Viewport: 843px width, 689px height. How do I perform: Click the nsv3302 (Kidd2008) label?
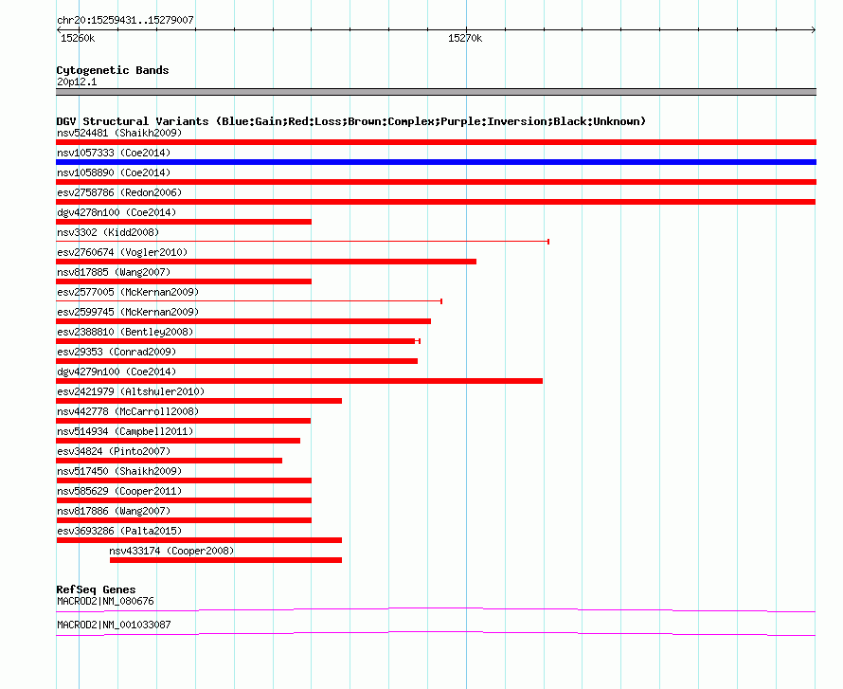[x=108, y=232]
